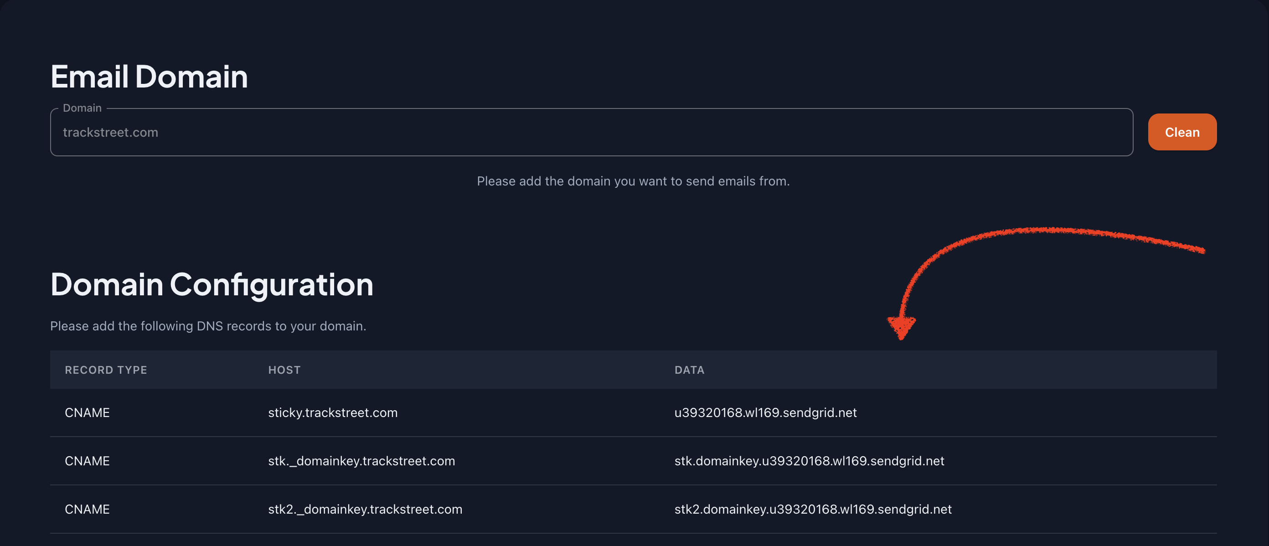
Task: Select the stk2._domainkey.trackstreet.com host entry
Action: pos(365,509)
